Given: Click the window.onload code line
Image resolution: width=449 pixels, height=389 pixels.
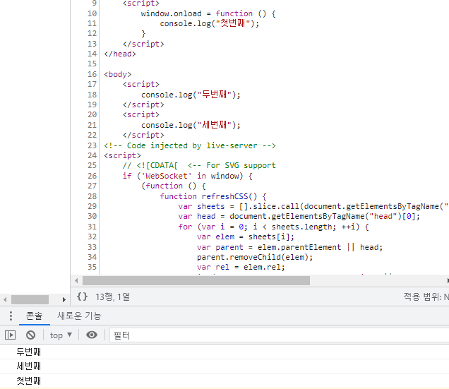Looking at the screenshot, I should [x=208, y=13].
